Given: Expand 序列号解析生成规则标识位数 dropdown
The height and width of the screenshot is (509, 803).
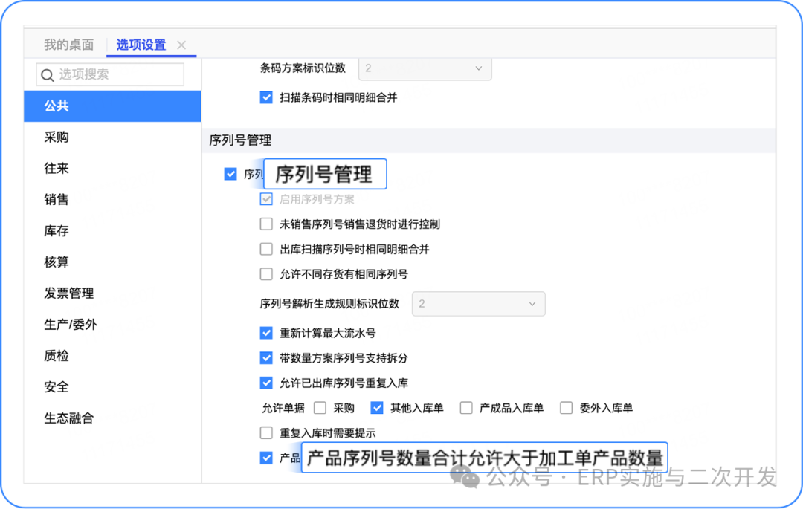Looking at the screenshot, I should [479, 304].
